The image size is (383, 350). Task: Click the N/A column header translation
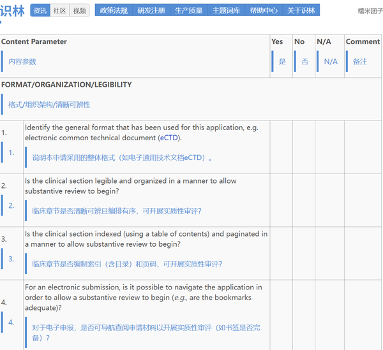(331, 62)
